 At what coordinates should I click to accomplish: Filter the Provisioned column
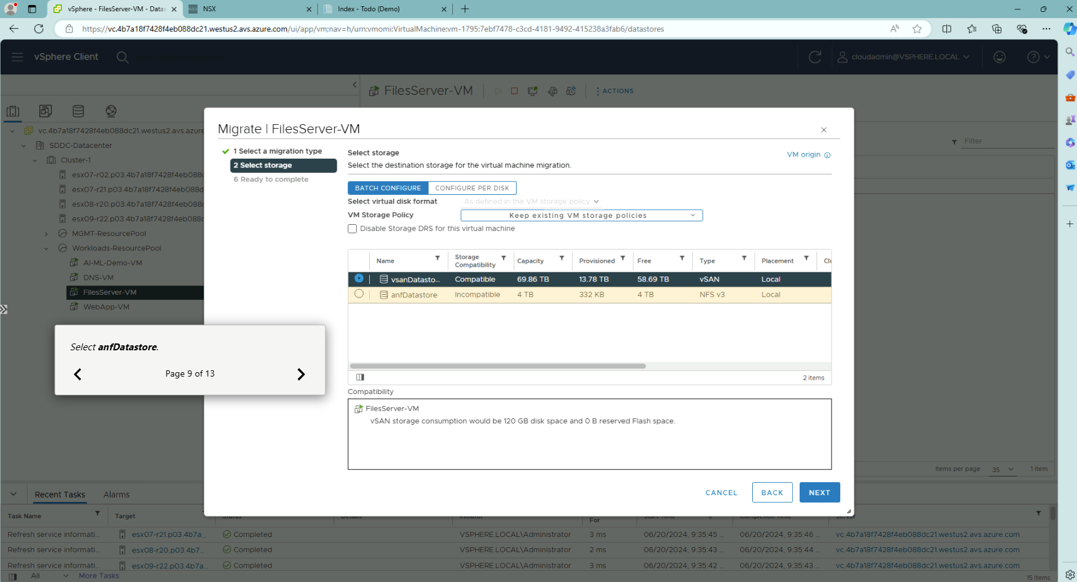click(x=623, y=258)
